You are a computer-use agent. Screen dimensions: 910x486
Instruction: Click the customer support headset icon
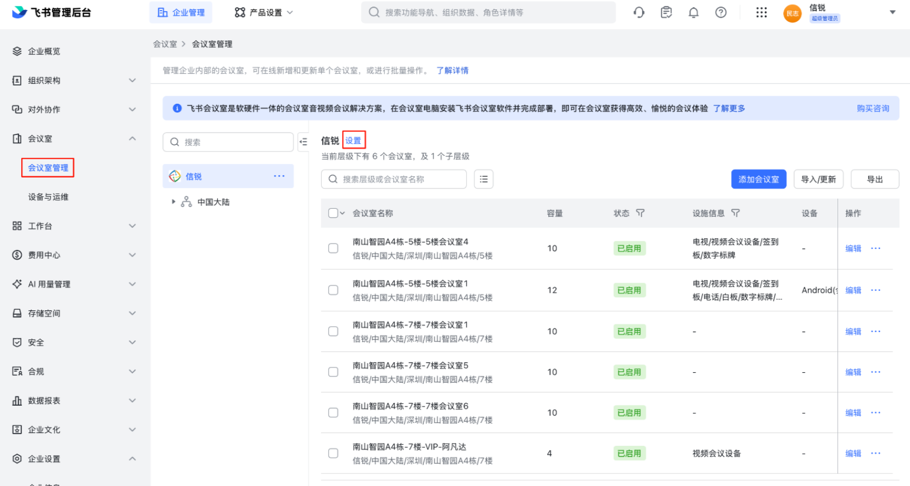click(639, 12)
